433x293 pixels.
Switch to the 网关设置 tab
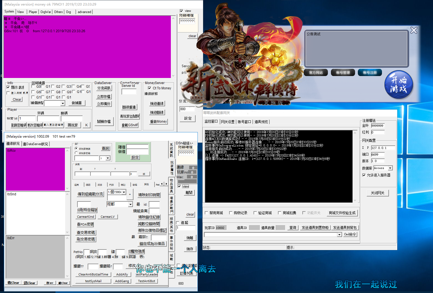coord(227,122)
